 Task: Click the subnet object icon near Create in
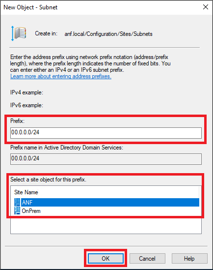[19, 33]
